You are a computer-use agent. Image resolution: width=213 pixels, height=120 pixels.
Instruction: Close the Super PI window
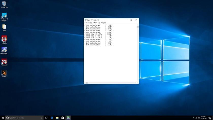136,20
